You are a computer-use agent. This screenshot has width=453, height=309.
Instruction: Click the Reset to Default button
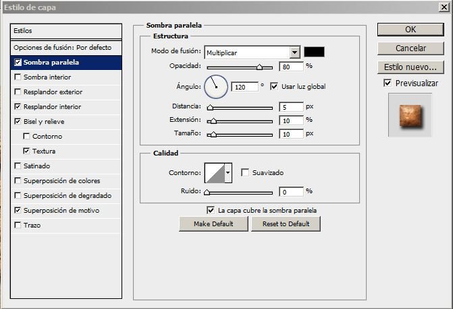pyautogui.click(x=286, y=224)
